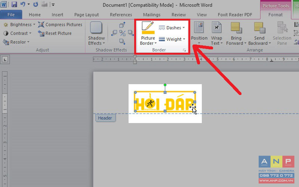Viewport: 299px width, 187px height.
Task: Click the top-left corner handle of picture
Action: [x=135, y=92]
